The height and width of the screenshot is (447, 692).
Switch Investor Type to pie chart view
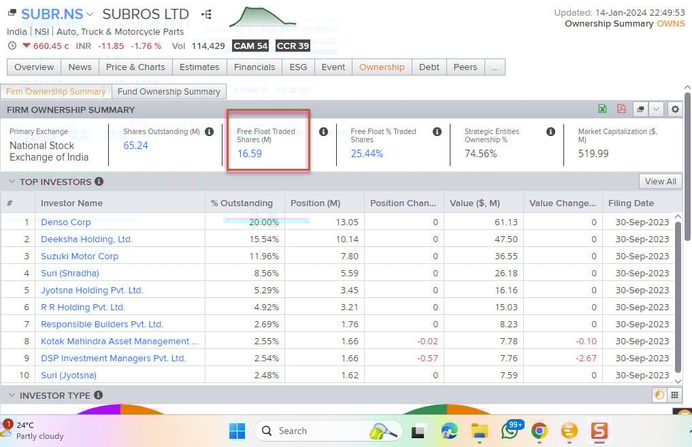tap(659, 395)
